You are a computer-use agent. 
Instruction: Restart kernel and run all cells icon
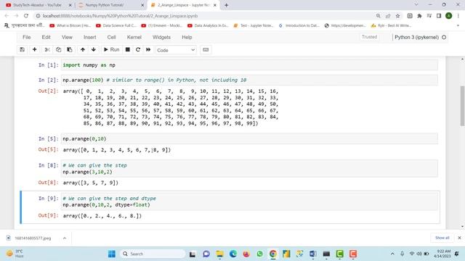(x=148, y=50)
